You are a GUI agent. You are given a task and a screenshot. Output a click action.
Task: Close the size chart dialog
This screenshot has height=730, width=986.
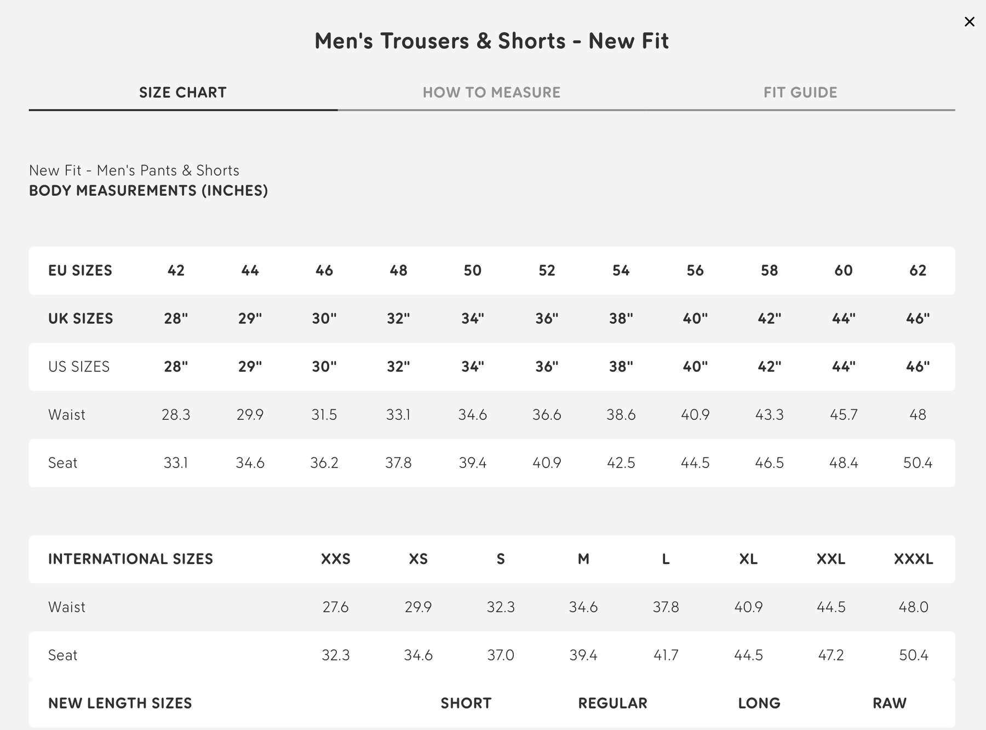click(x=969, y=22)
